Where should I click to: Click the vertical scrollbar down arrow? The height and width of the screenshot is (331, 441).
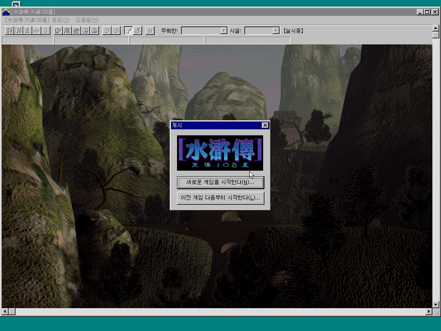436,305
